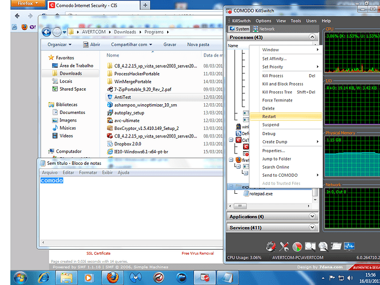This screenshot has width=380, height=285.
Task: Click the pie chart icon in KillSwitch toolbar
Action: pos(297,246)
